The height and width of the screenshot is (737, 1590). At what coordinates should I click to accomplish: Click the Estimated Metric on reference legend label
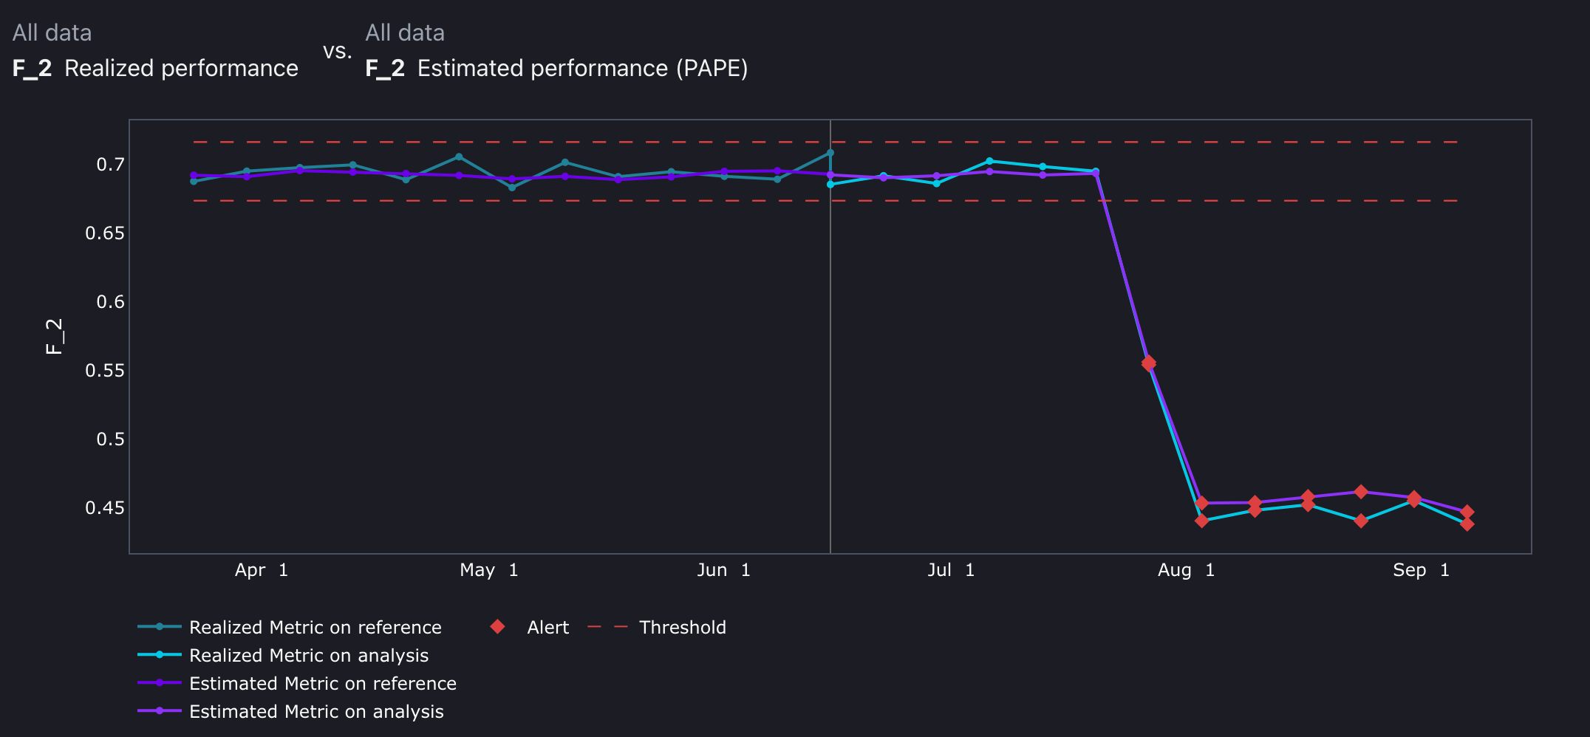click(x=322, y=683)
